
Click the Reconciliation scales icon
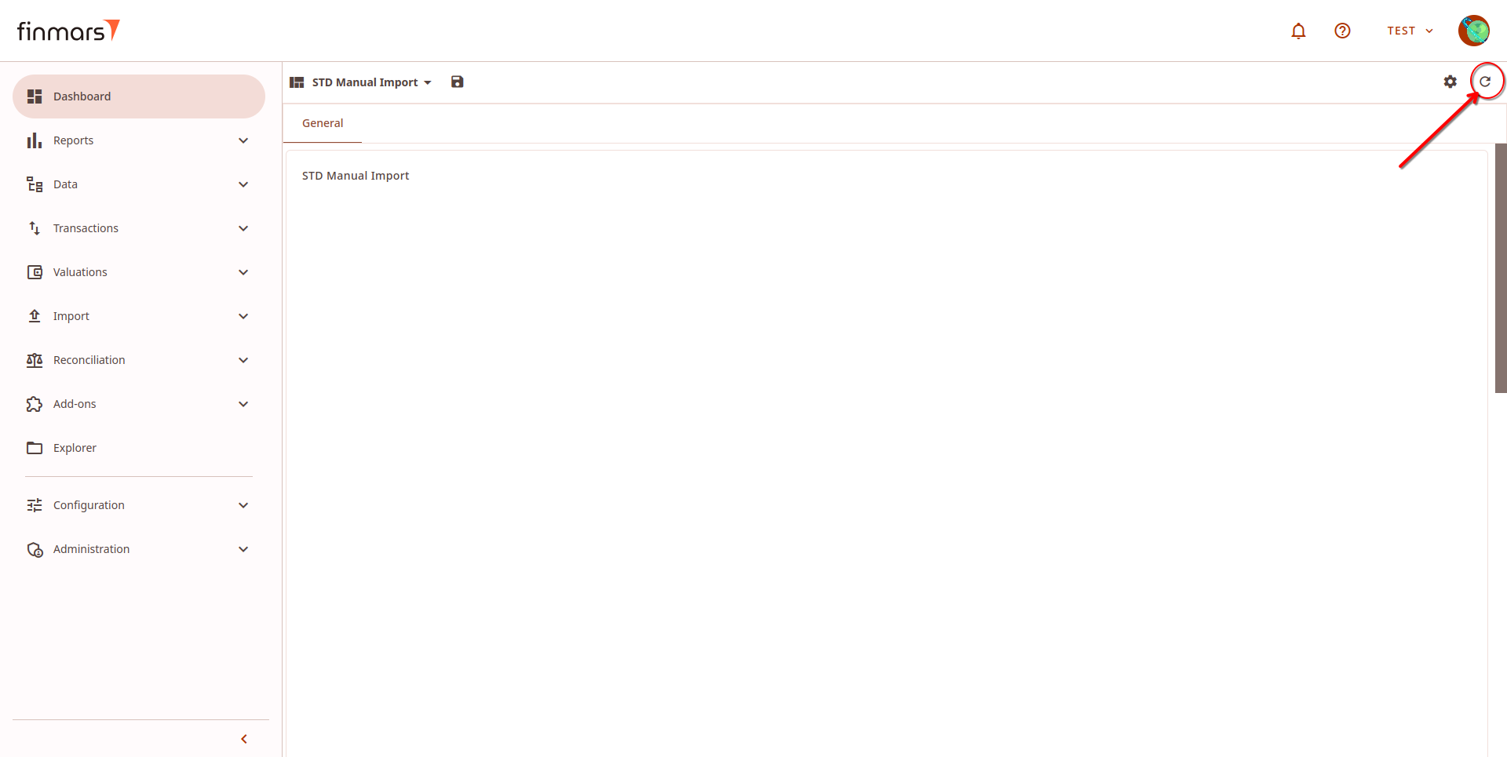pyautogui.click(x=35, y=360)
